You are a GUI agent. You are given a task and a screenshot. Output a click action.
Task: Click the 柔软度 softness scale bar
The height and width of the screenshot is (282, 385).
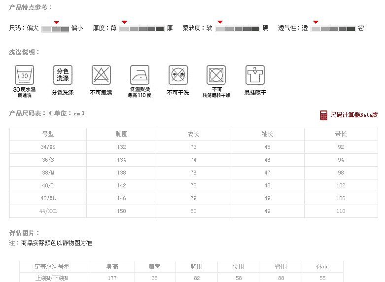pyautogui.click(x=237, y=29)
